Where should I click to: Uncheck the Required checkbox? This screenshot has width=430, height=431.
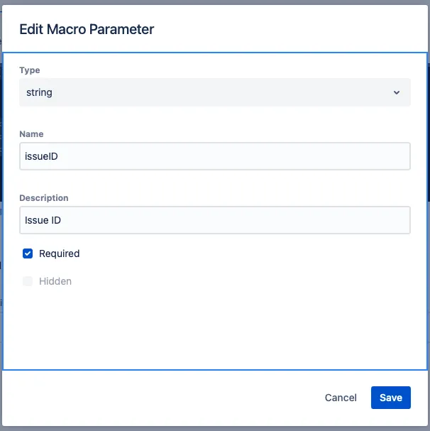click(x=28, y=253)
